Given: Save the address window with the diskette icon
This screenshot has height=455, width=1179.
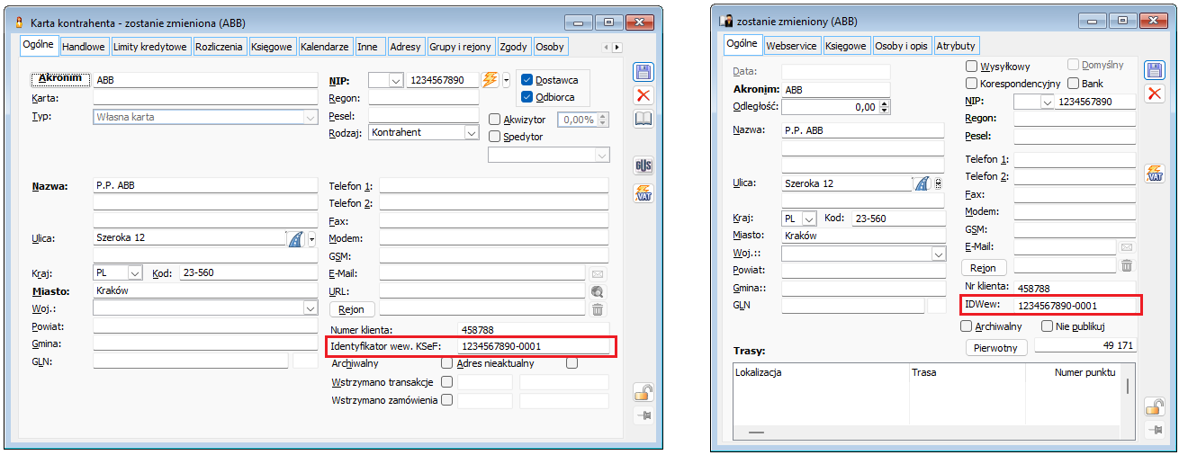Looking at the screenshot, I should click(1154, 71).
